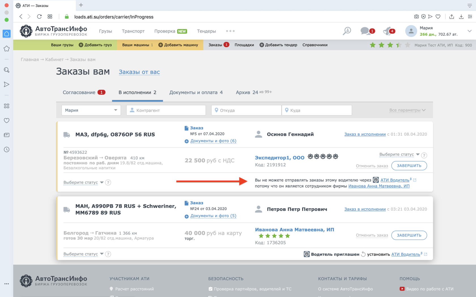Open the sidebar search icon
Screen dimensions: 476x297
[x=7, y=70]
